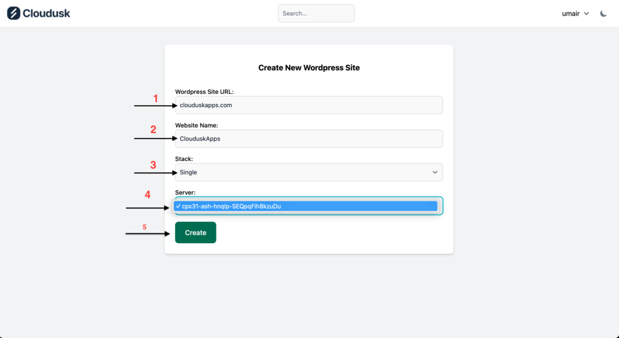Click the Stack label

pos(184,159)
